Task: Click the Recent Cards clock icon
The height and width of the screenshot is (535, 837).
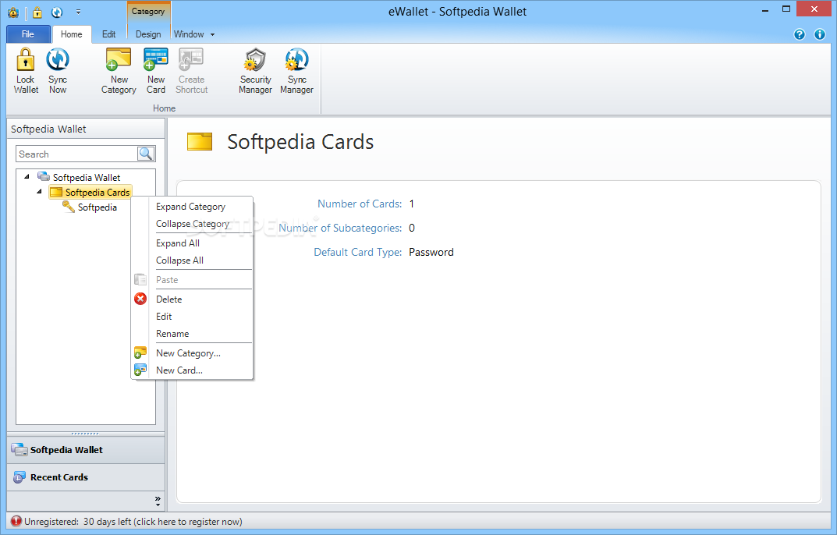Action: pyautogui.click(x=20, y=477)
